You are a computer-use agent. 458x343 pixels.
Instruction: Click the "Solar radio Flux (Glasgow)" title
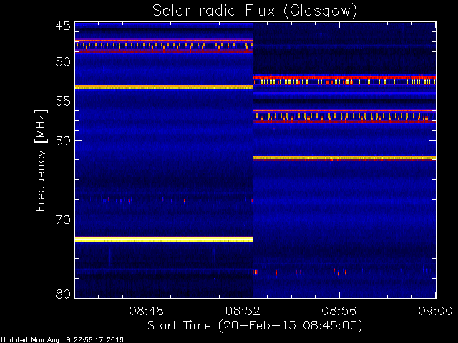[x=255, y=11]
